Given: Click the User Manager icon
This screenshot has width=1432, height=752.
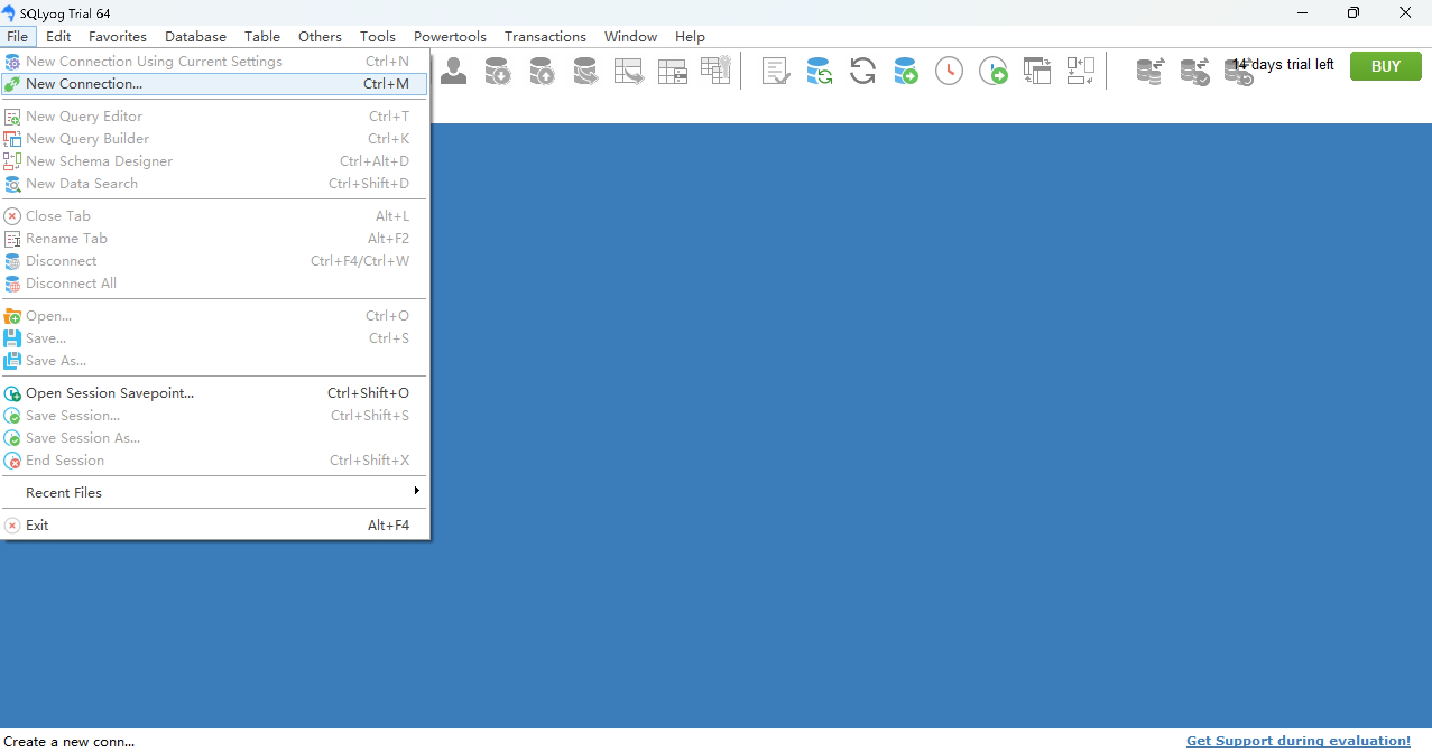Looking at the screenshot, I should (453, 71).
